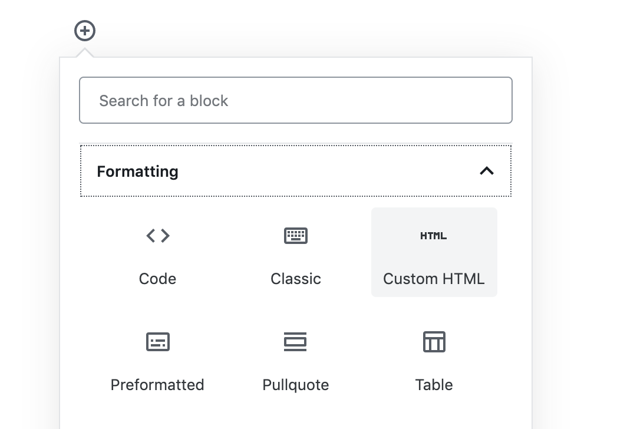Click the Custom HTML block icon
The height and width of the screenshot is (429, 627).
coord(434,236)
